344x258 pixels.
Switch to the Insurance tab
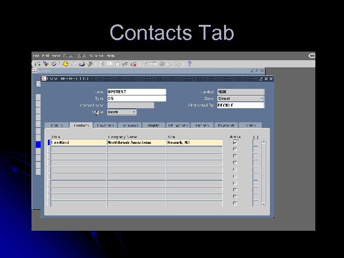[129, 125]
